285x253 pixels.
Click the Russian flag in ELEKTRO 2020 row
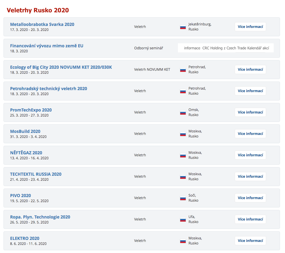183,241
